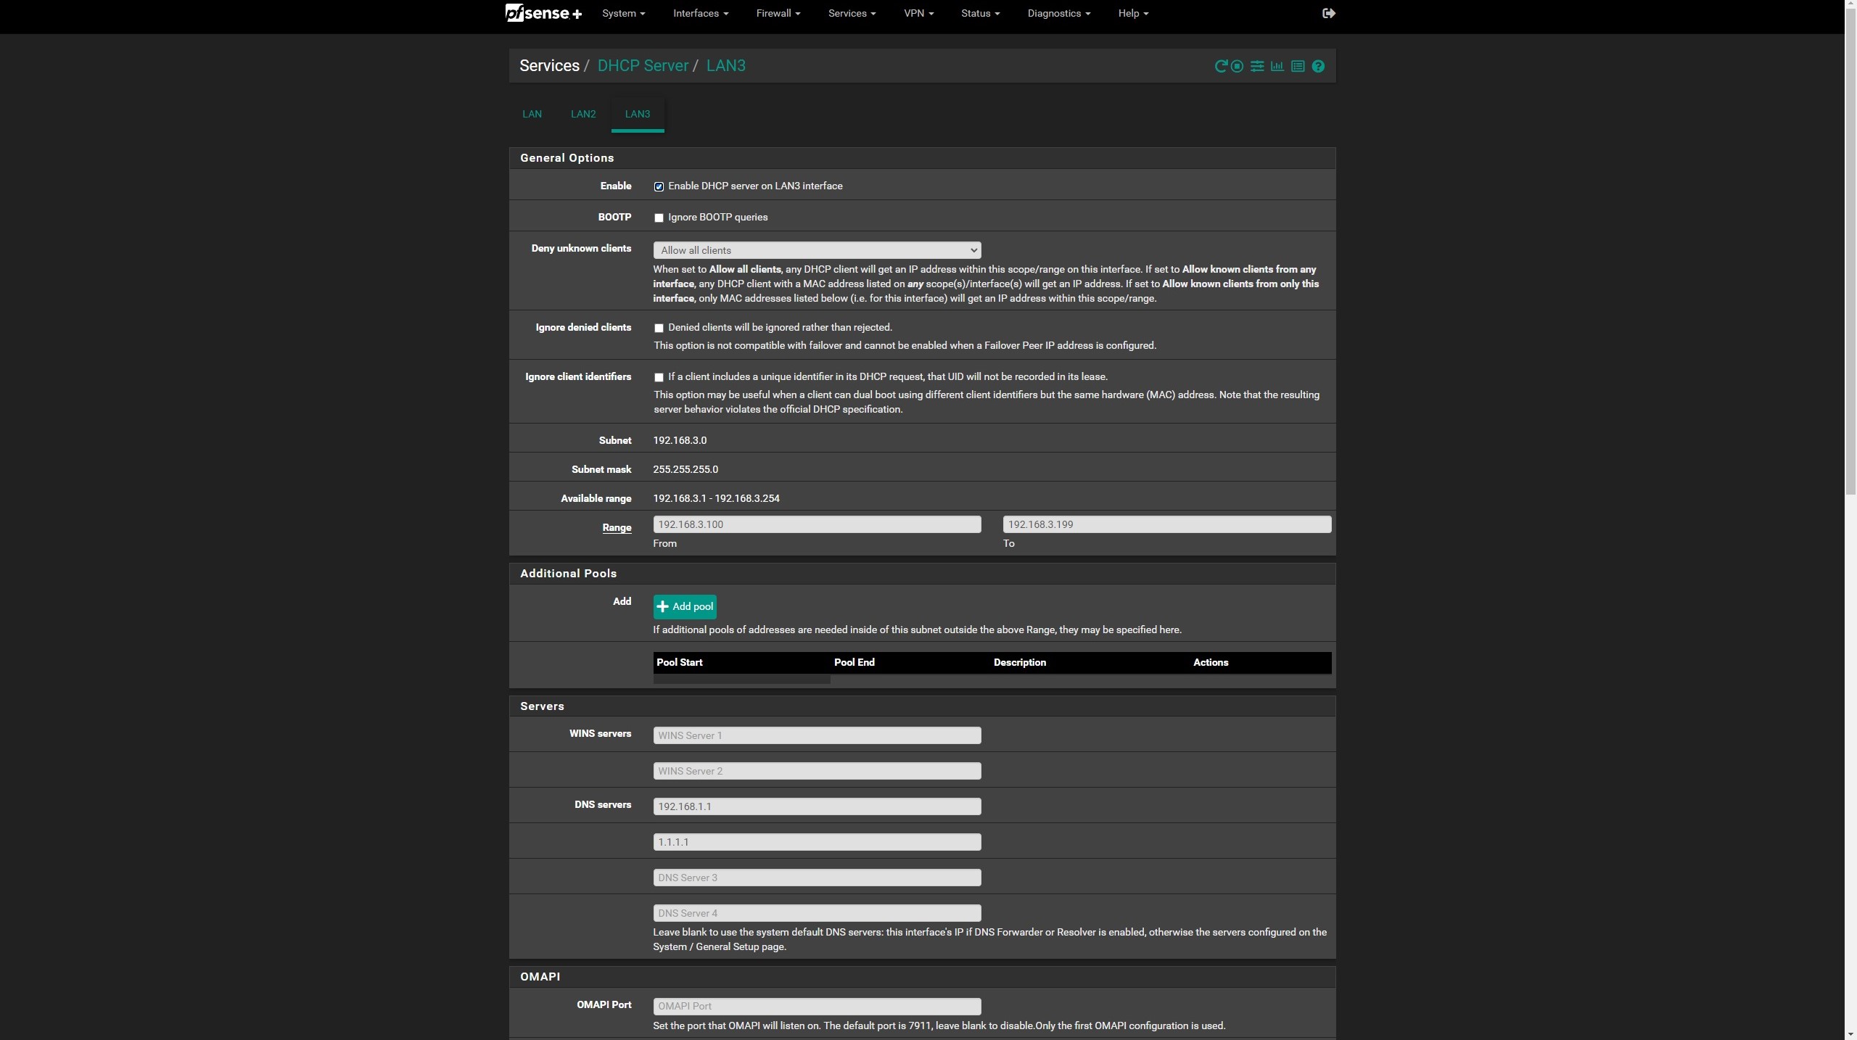Switch to the LAN2 tab
The width and height of the screenshot is (1857, 1040).
tap(582, 114)
